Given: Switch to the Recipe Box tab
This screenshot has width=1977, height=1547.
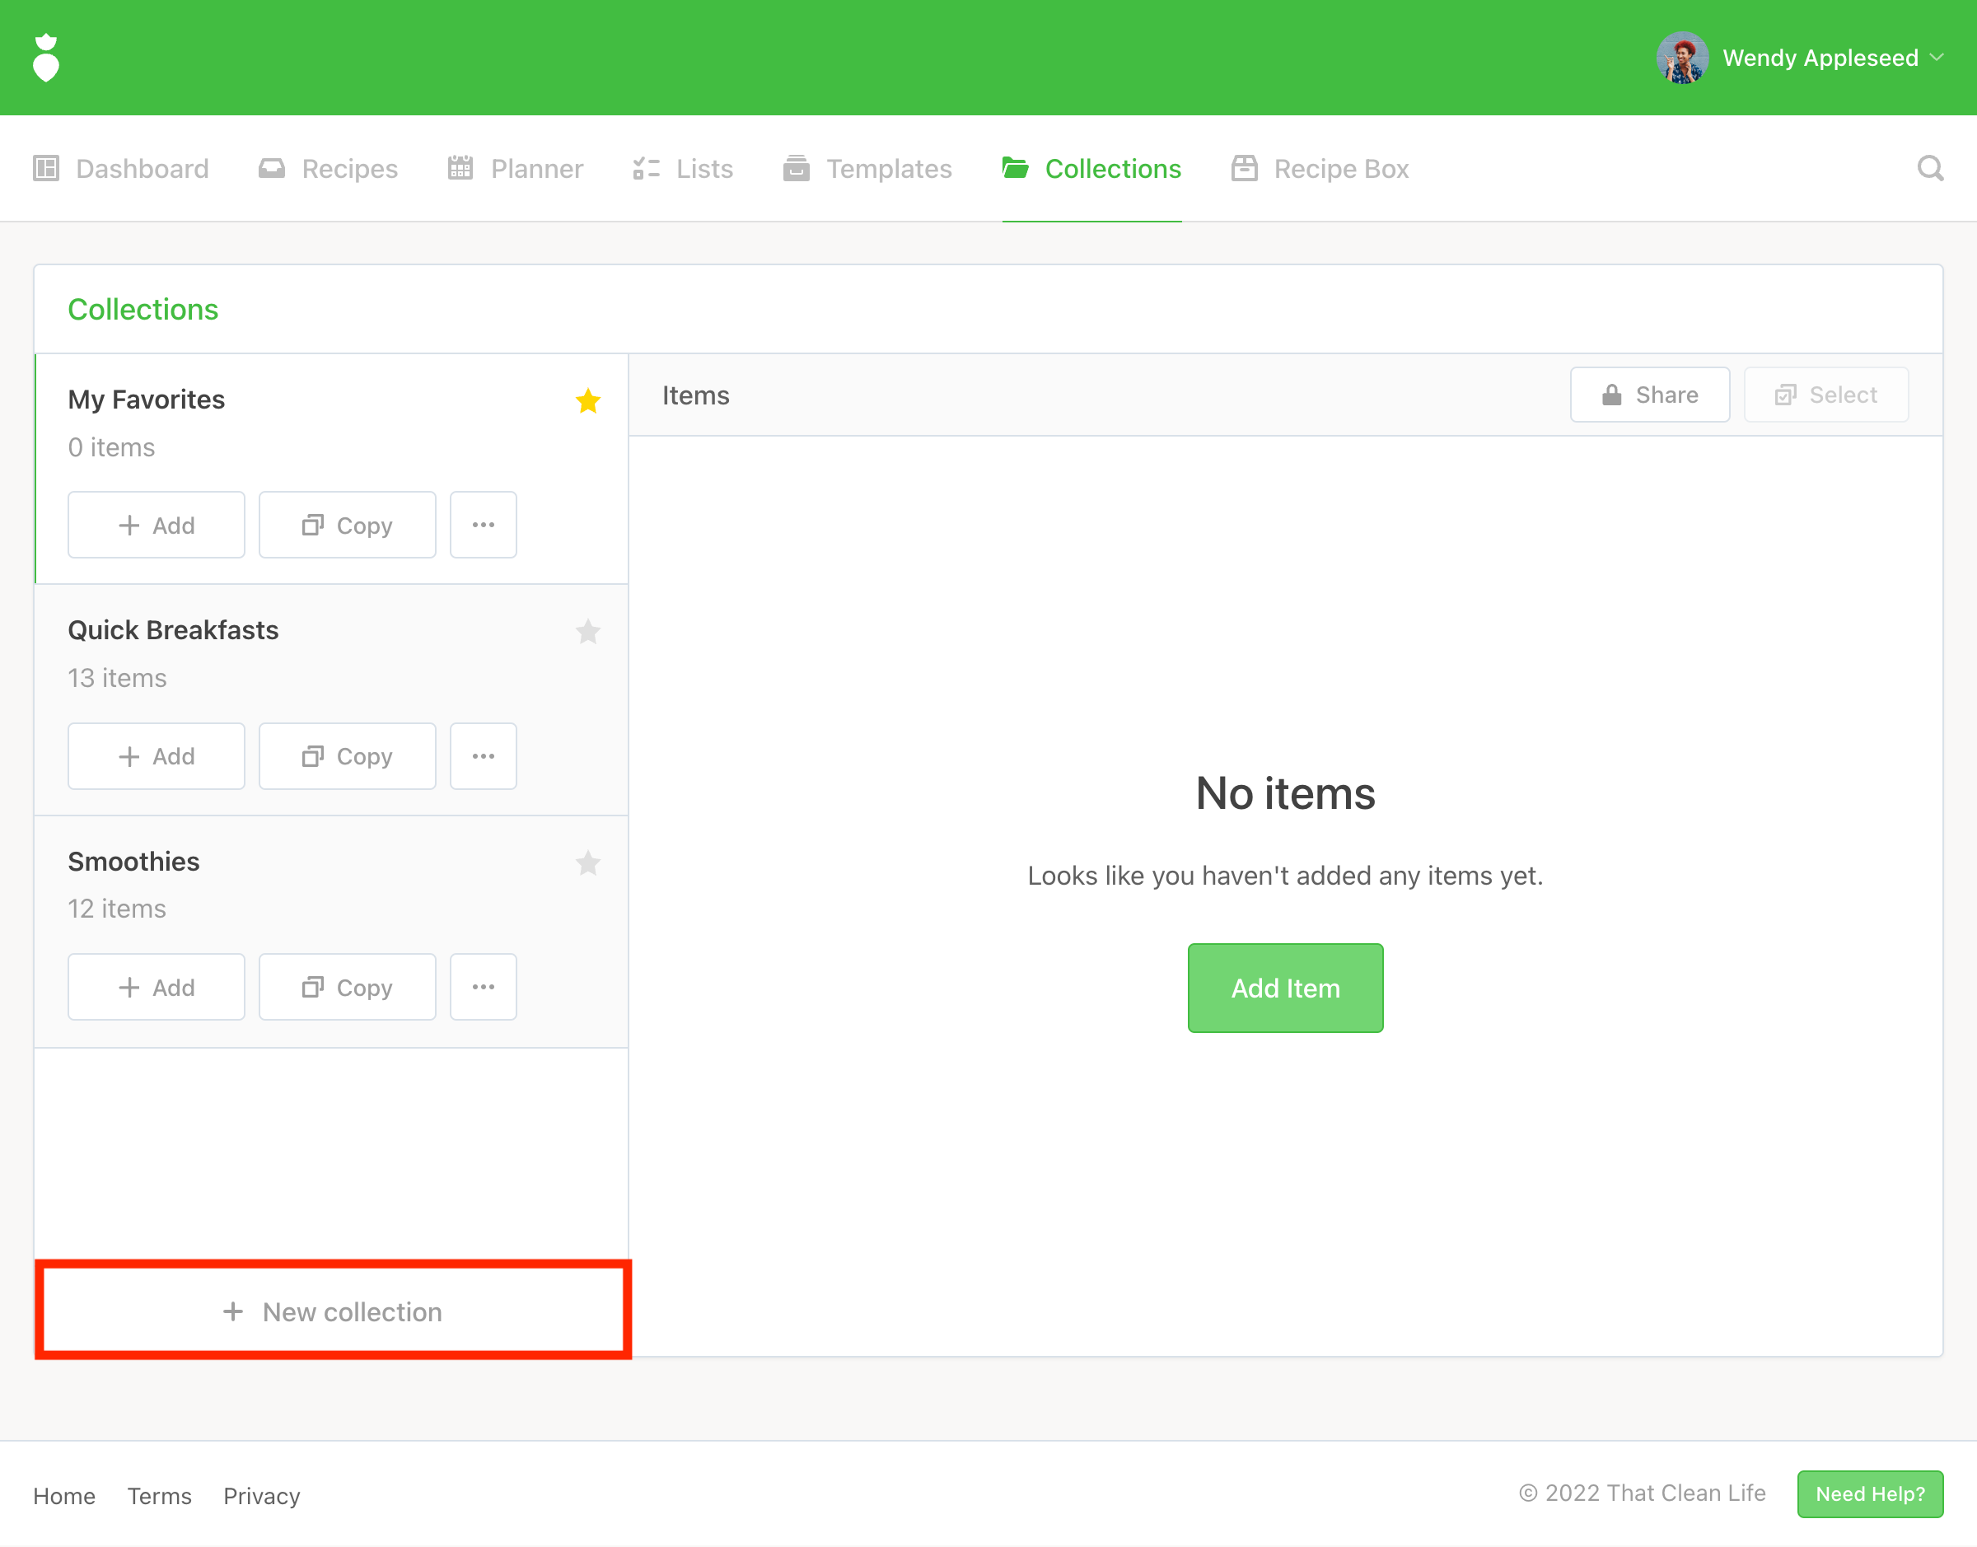Looking at the screenshot, I should tap(1320, 169).
